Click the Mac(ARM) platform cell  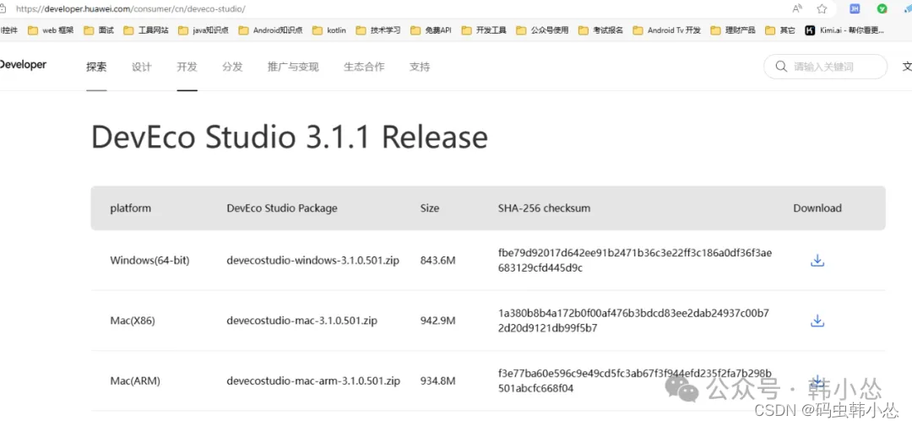(x=135, y=381)
